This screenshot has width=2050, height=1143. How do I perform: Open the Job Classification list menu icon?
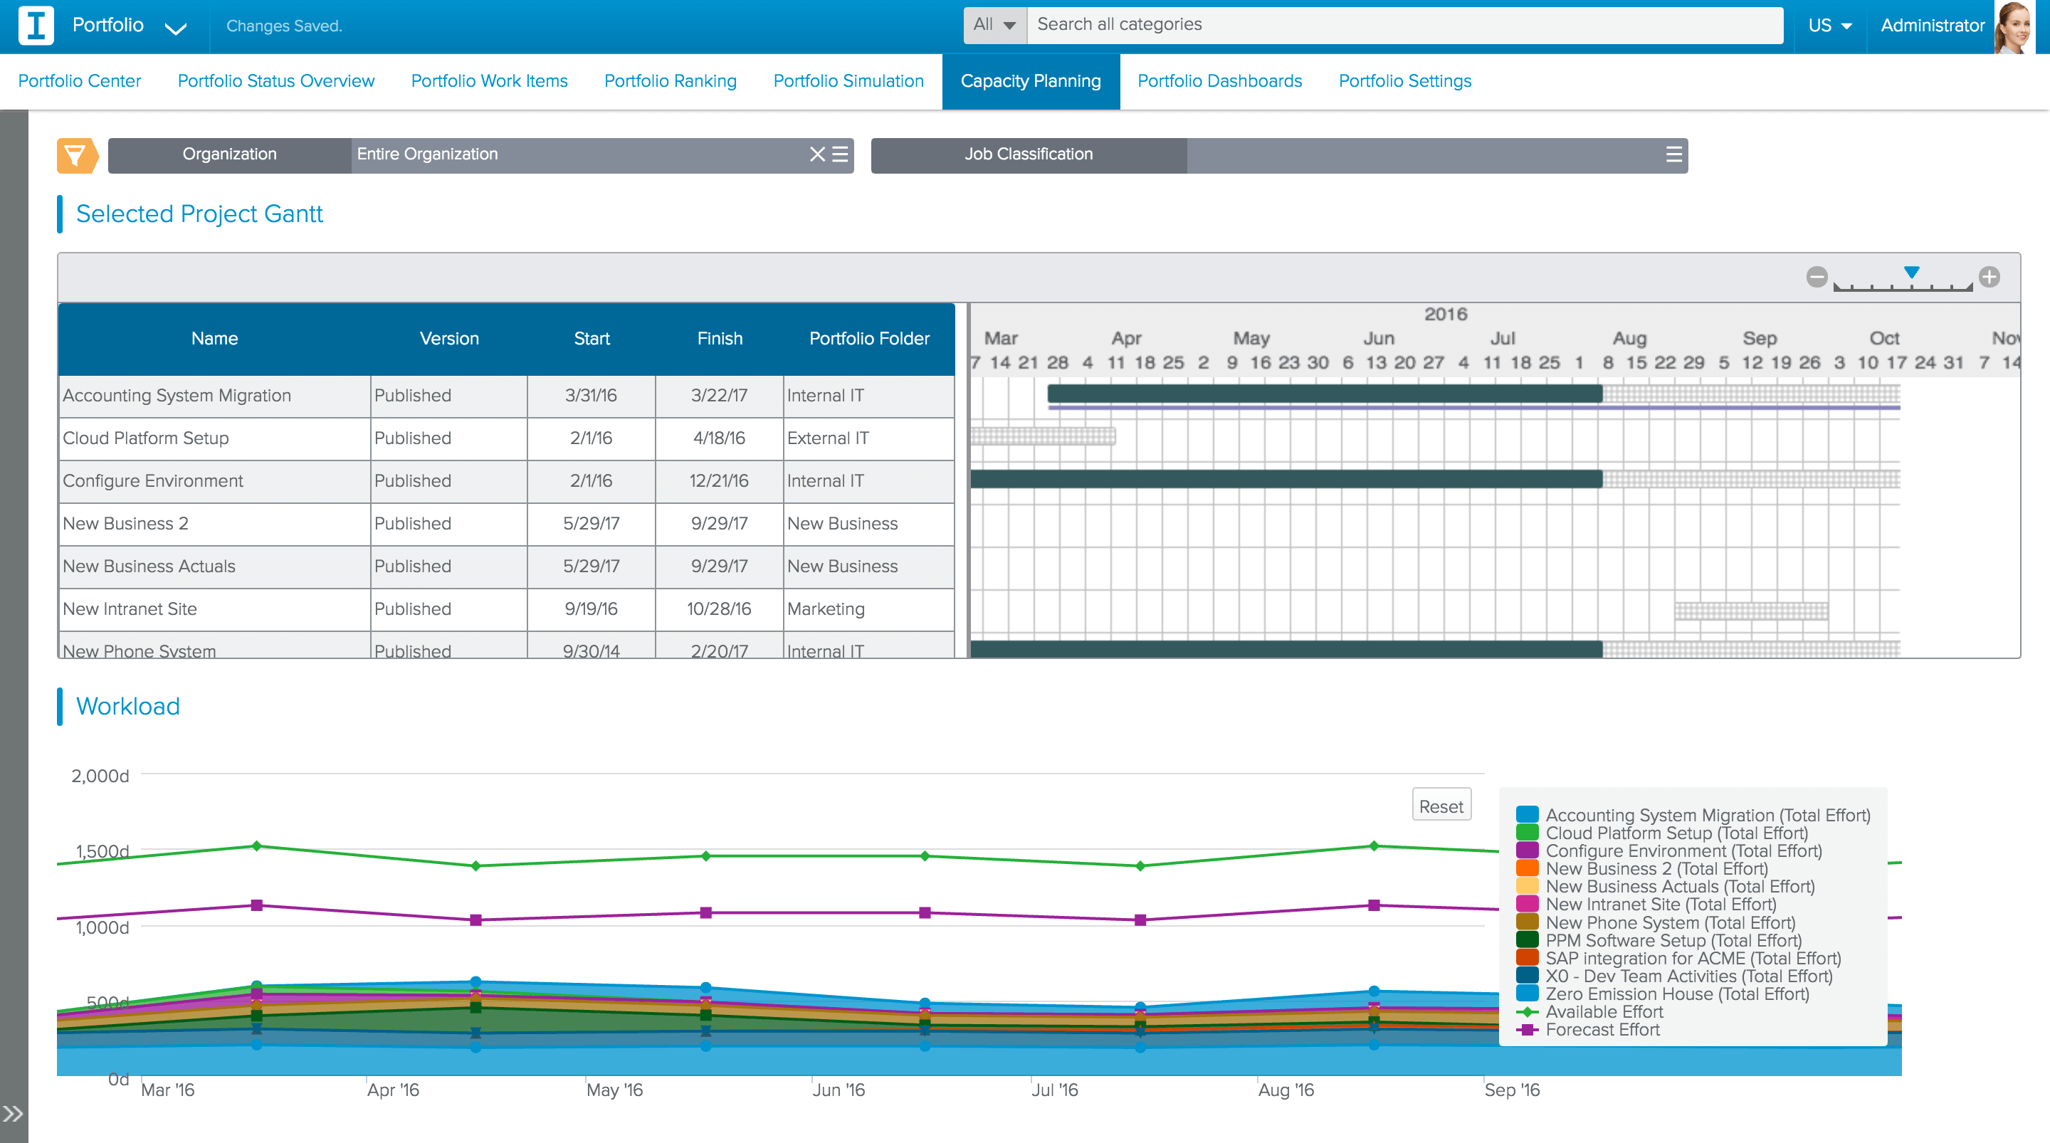coord(1673,154)
